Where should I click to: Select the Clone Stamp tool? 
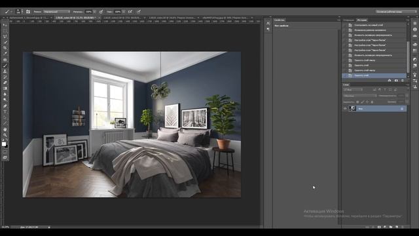click(x=5, y=71)
